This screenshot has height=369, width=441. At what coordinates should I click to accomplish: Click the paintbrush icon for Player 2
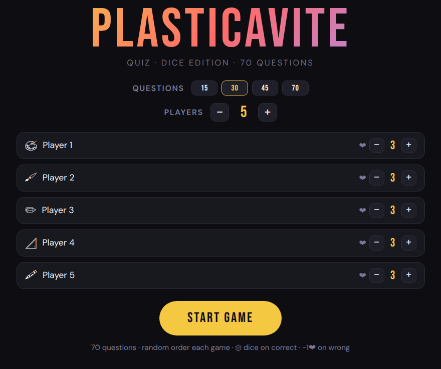[31, 178]
